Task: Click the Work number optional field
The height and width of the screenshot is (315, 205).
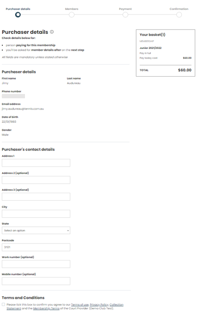Action: pos(36,264)
